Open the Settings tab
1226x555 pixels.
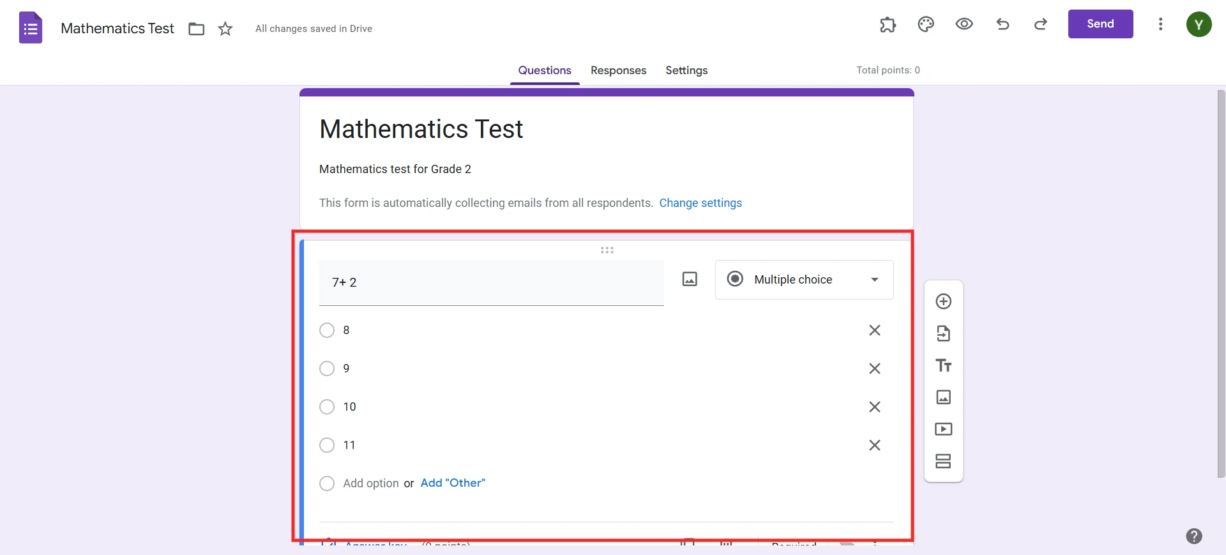click(x=686, y=71)
